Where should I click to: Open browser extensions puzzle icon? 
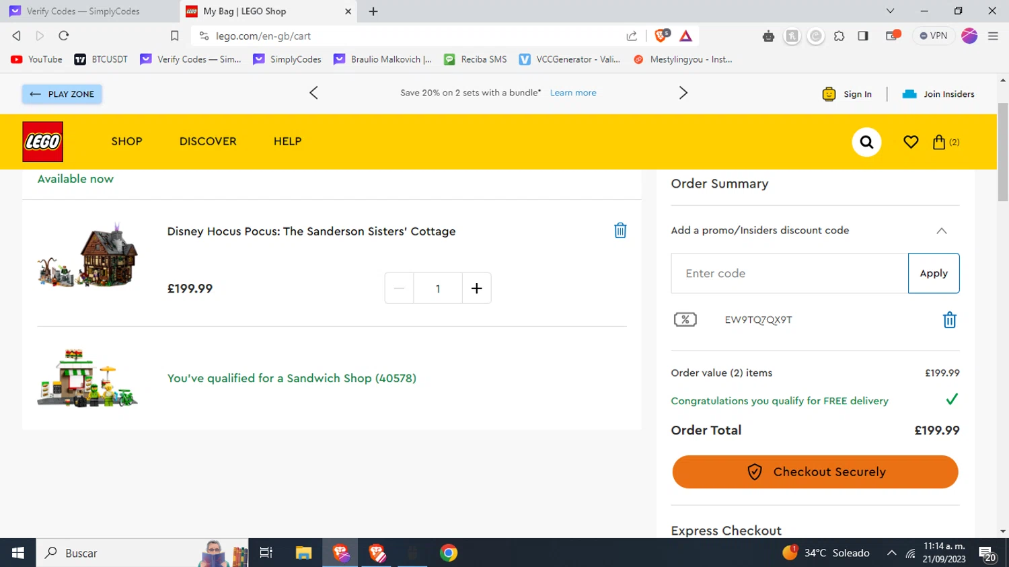[839, 36]
